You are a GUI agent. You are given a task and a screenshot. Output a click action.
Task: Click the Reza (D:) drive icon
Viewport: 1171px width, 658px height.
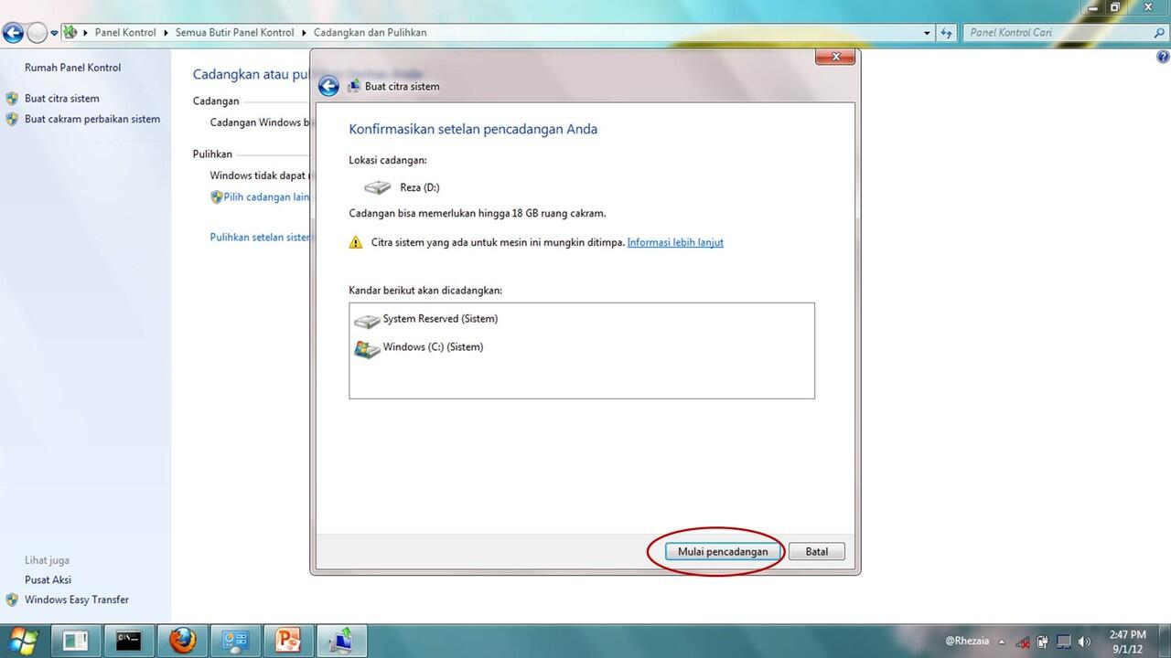377,187
